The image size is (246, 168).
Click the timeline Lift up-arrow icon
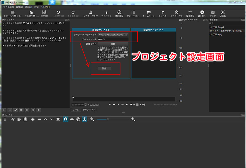click(x=46, y=119)
